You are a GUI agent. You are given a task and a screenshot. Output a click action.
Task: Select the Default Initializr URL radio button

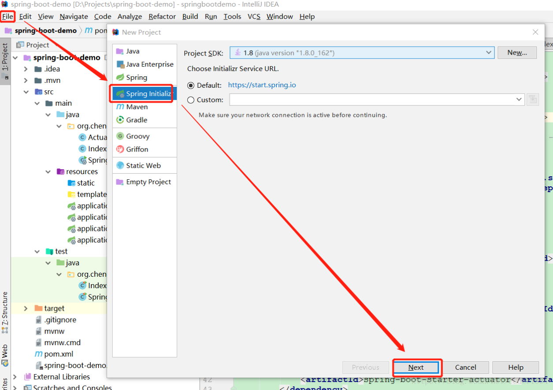click(191, 85)
